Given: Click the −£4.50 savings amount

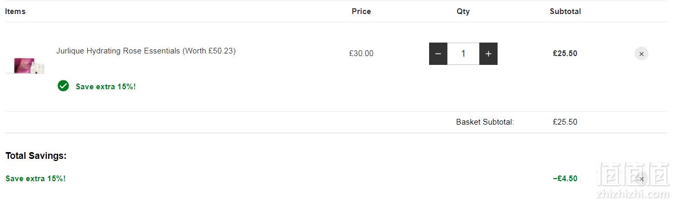Looking at the screenshot, I should point(565,179).
